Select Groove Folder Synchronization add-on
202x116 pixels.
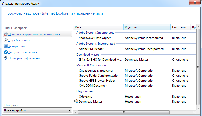99,76
